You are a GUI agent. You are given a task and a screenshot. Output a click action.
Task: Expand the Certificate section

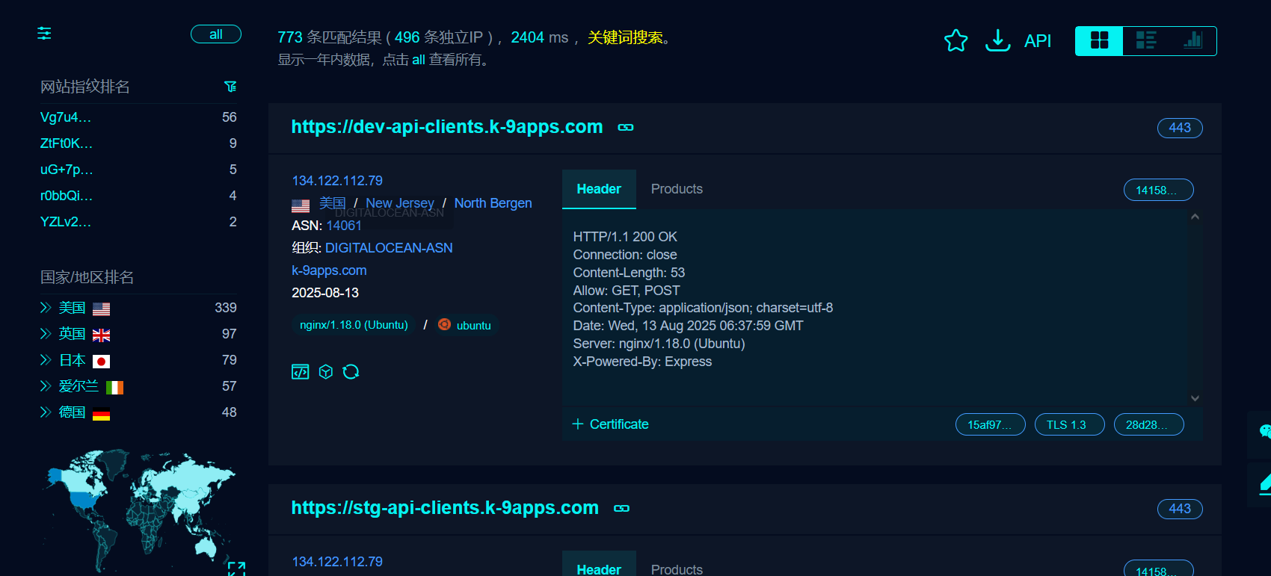[x=610, y=424]
